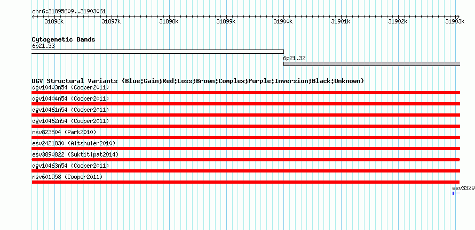Select the red bar of dgv10463n54
Image resolution: width=475 pixels, height=230 pixels.
[x=246, y=171]
